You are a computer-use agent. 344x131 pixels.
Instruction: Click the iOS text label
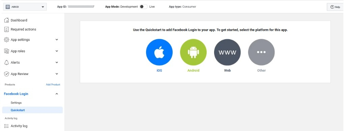[159, 70]
